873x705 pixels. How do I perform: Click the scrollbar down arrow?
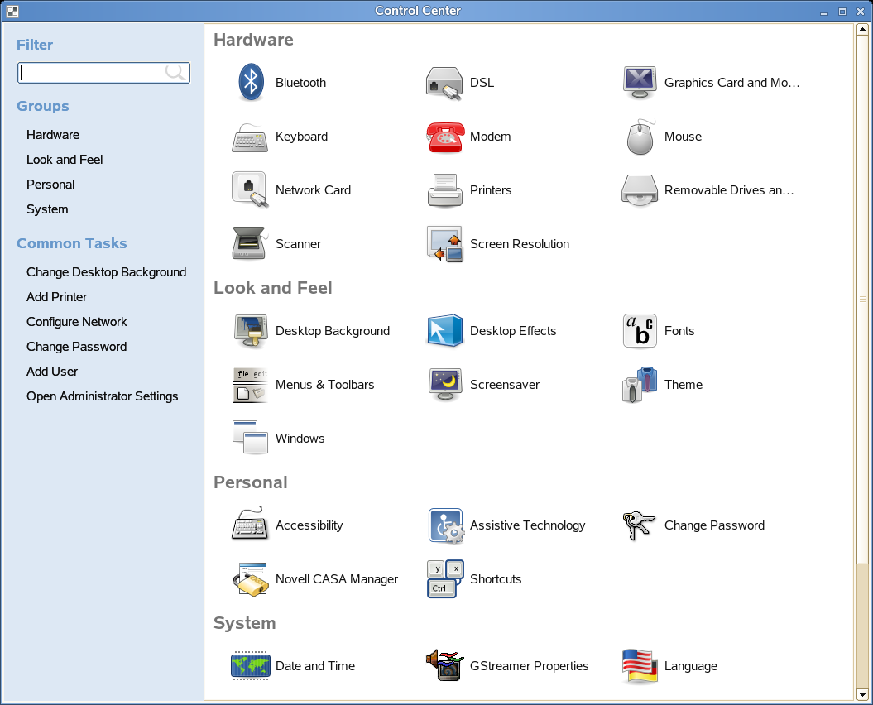862,694
